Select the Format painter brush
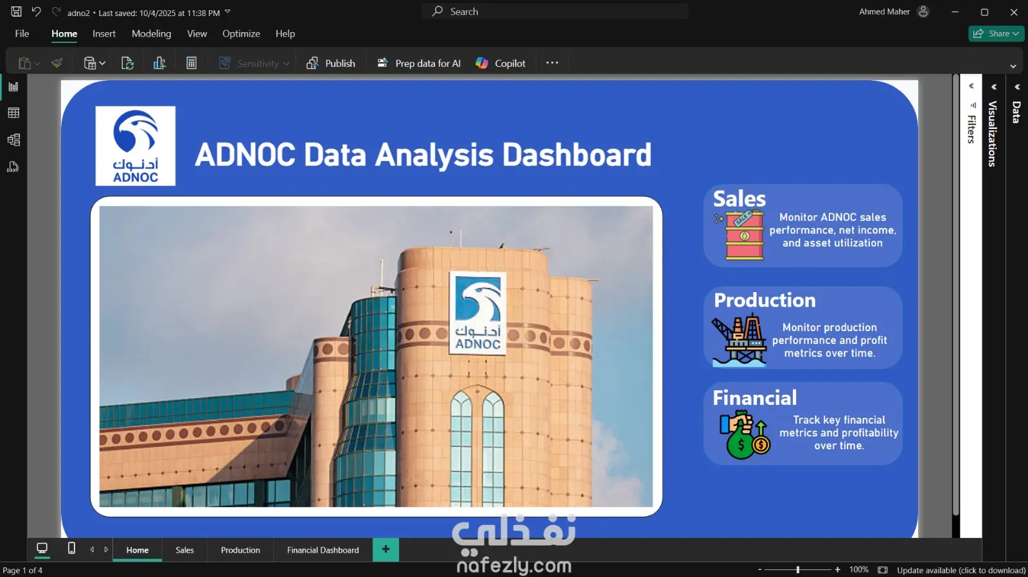 [x=57, y=63]
